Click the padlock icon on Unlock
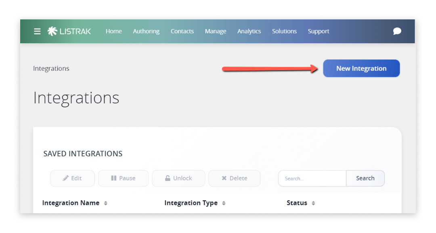Viewport: 436px width, 233px height. click(x=168, y=178)
